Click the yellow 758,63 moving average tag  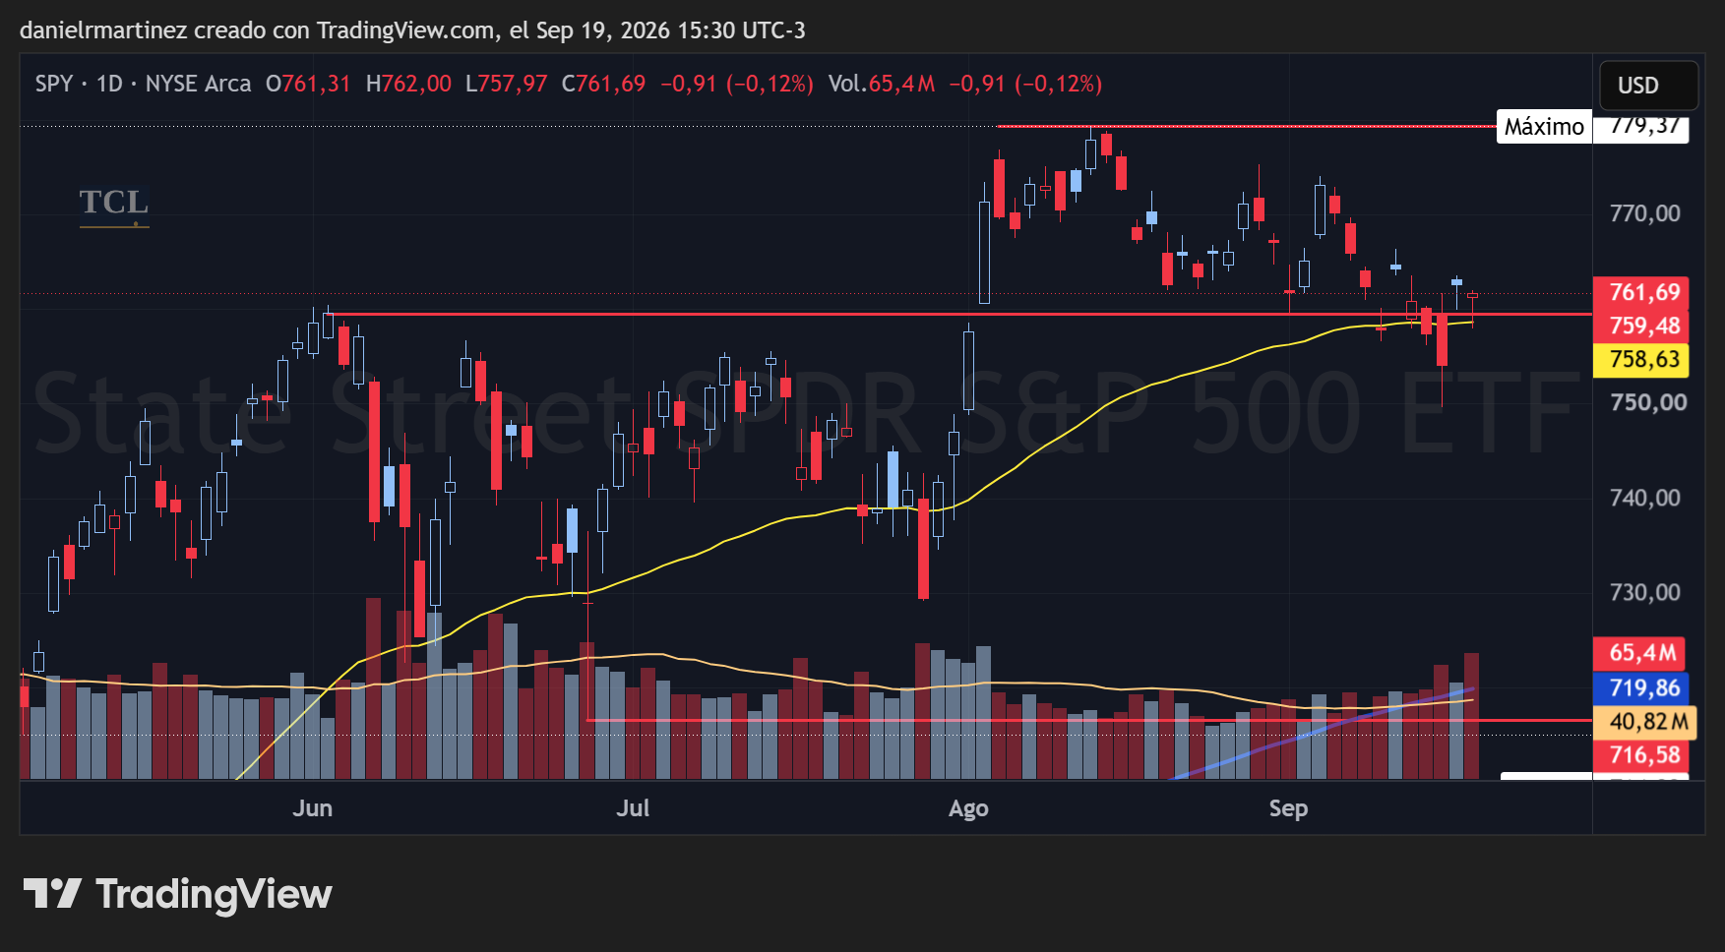coord(1640,359)
